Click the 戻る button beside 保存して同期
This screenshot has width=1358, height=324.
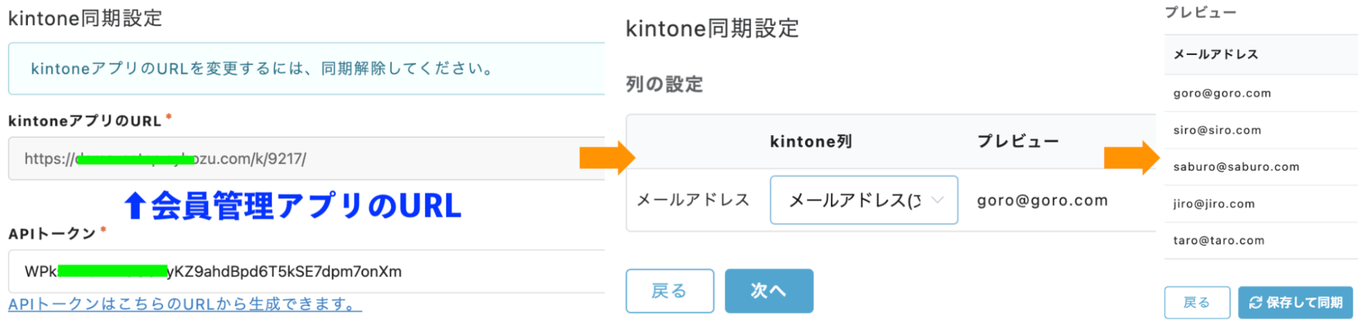[x=1197, y=302]
